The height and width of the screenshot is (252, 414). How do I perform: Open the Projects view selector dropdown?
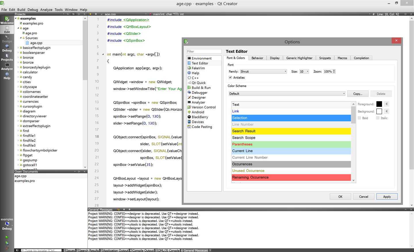pos(64,14)
